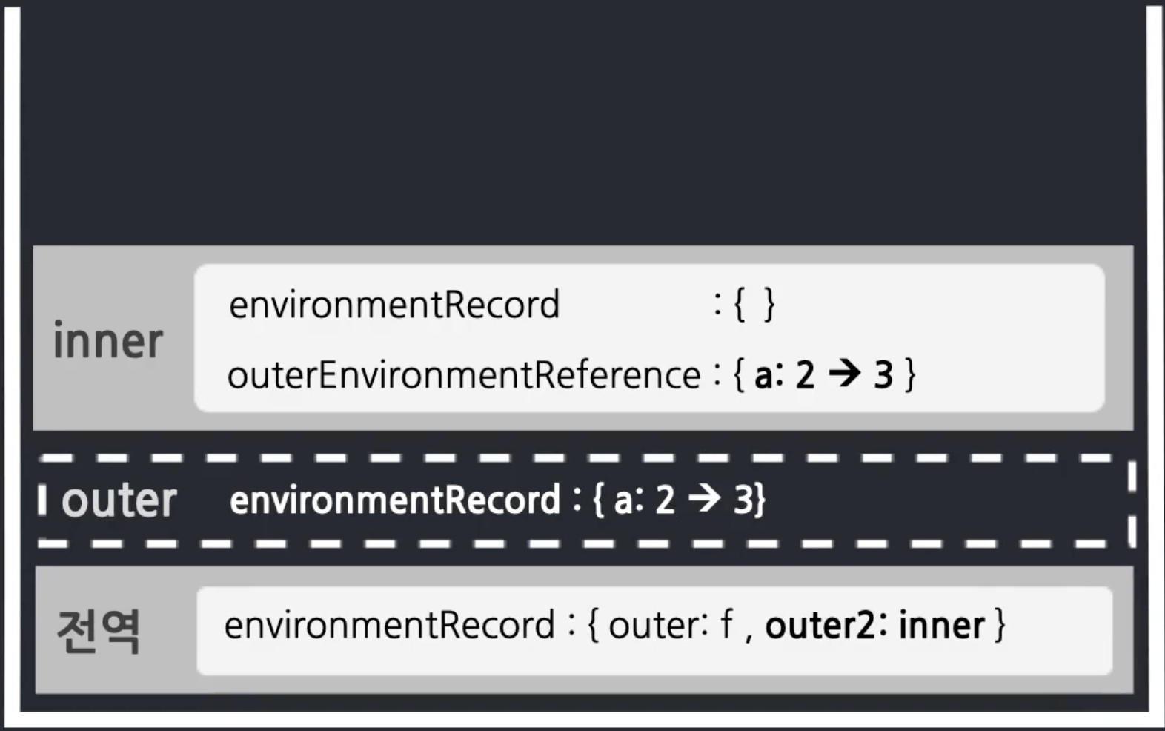This screenshot has width=1165, height=731.
Task: Select the 'inner' context label
Action: pos(108,341)
